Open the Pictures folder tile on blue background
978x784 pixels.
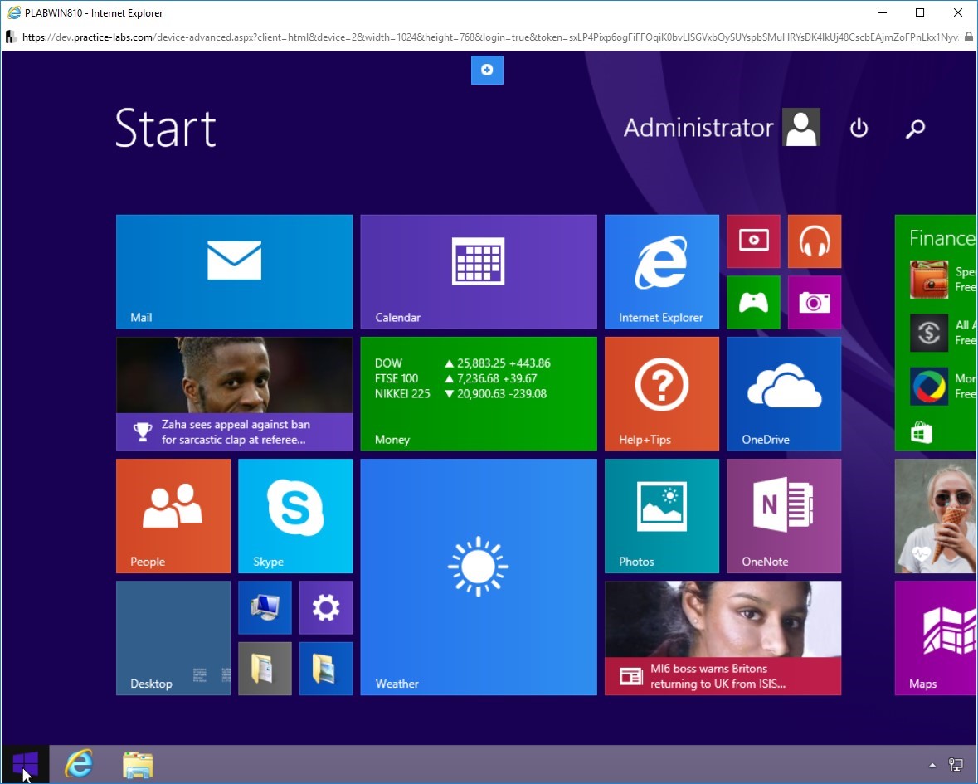point(325,669)
